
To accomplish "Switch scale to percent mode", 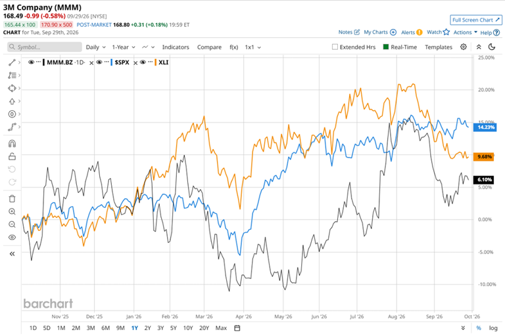I will click(x=479, y=328).
